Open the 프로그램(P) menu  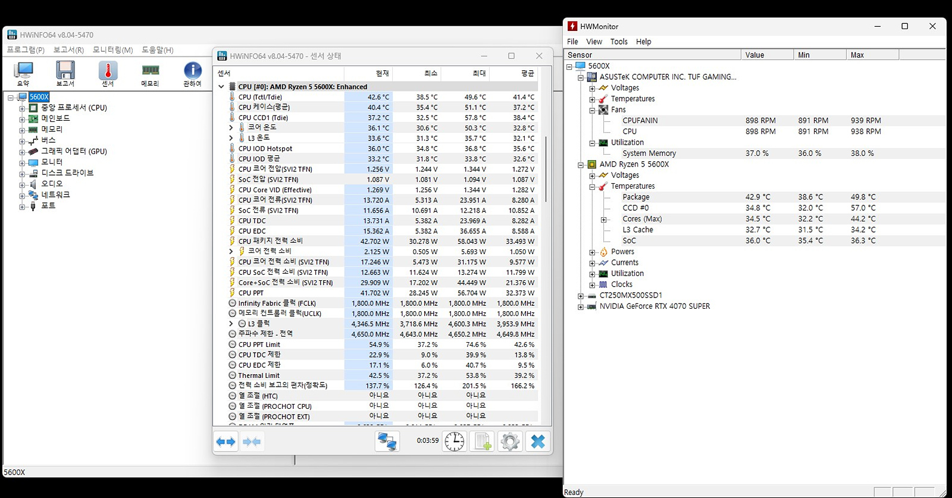pos(26,50)
